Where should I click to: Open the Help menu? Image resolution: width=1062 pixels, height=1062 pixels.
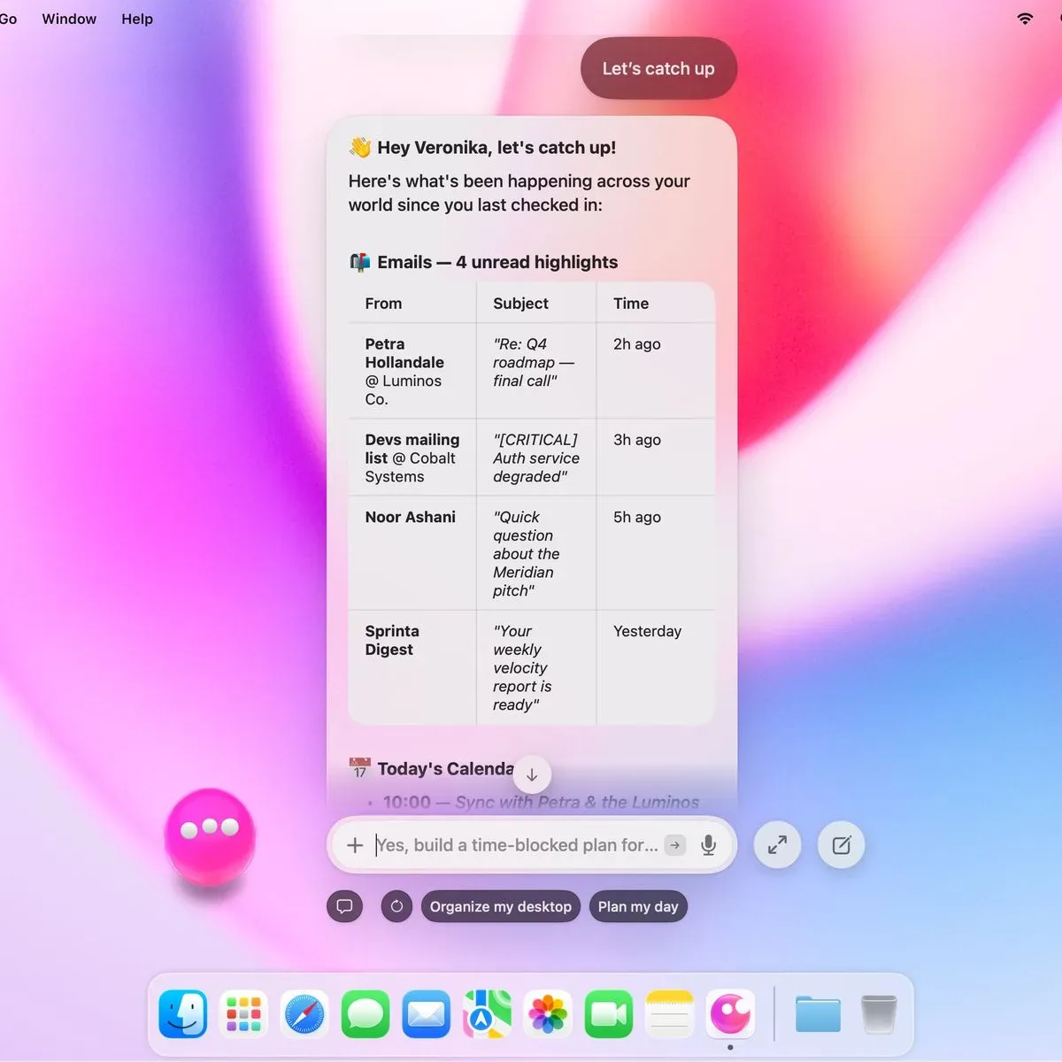click(137, 19)
